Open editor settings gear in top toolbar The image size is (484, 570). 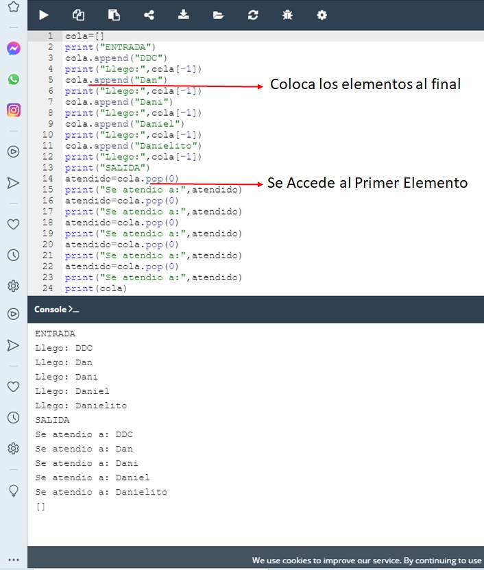point(322,15)
